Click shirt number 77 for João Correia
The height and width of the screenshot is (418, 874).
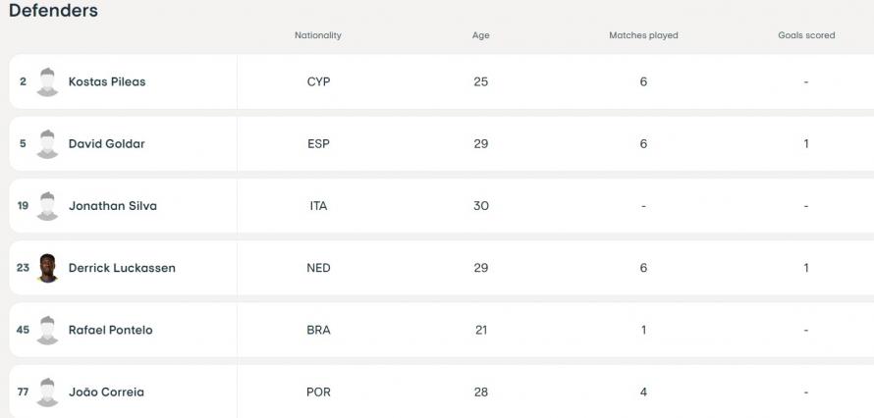(x=23, y=392)
